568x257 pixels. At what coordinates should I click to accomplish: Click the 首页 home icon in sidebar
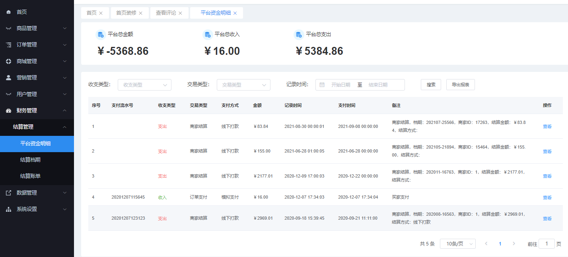[x=9, y=12]
